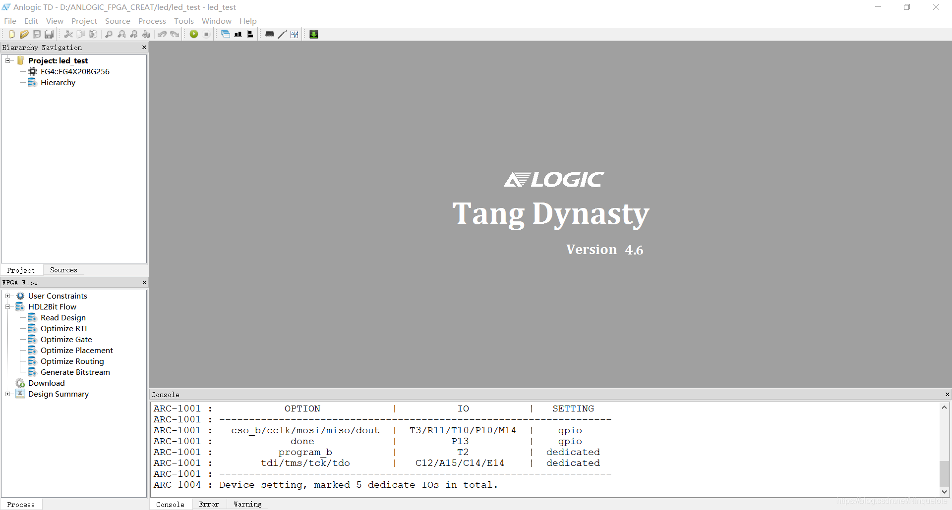952x510 pixels.
Task: Click the New file toolbar icon
Action: click(12, 34)
